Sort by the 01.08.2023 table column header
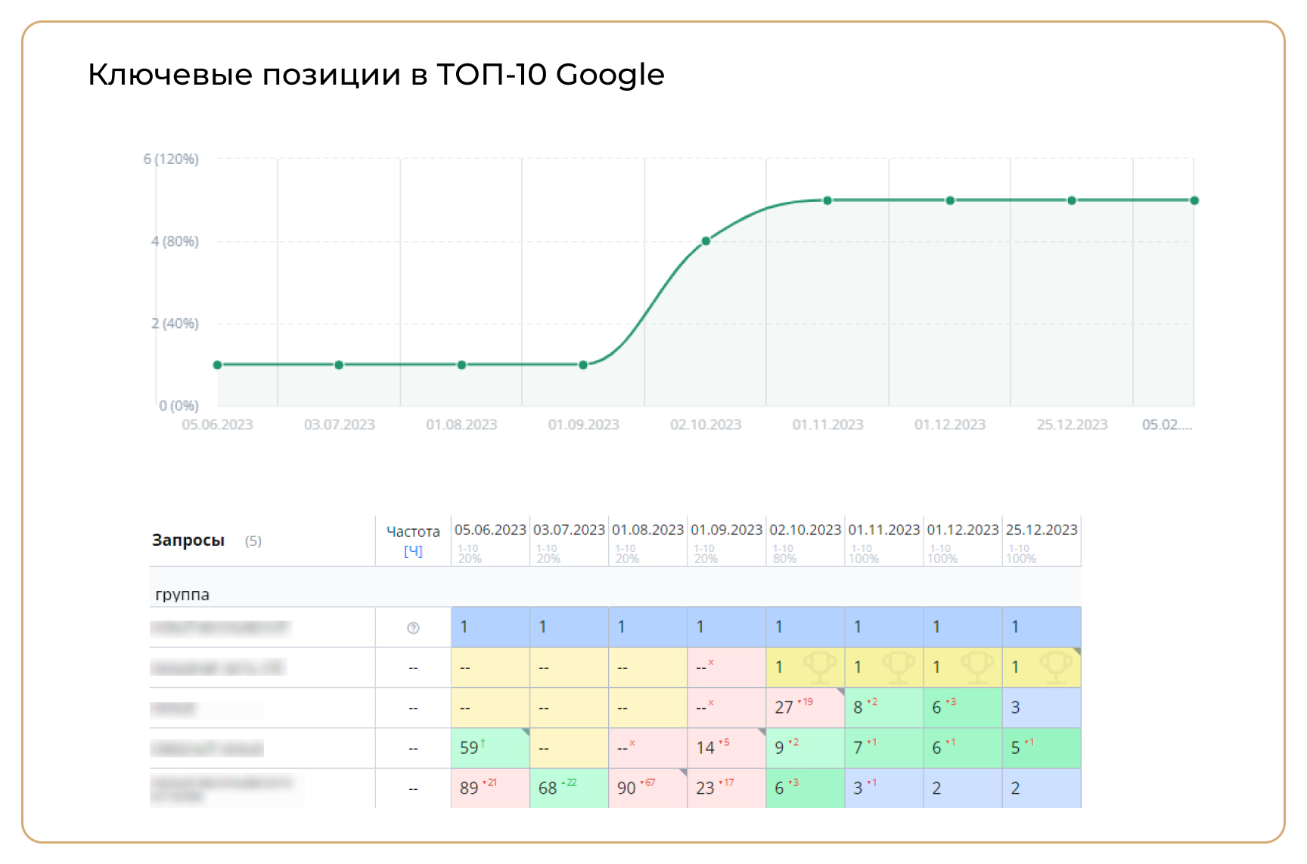1307x864 pixels. (647, 530)
